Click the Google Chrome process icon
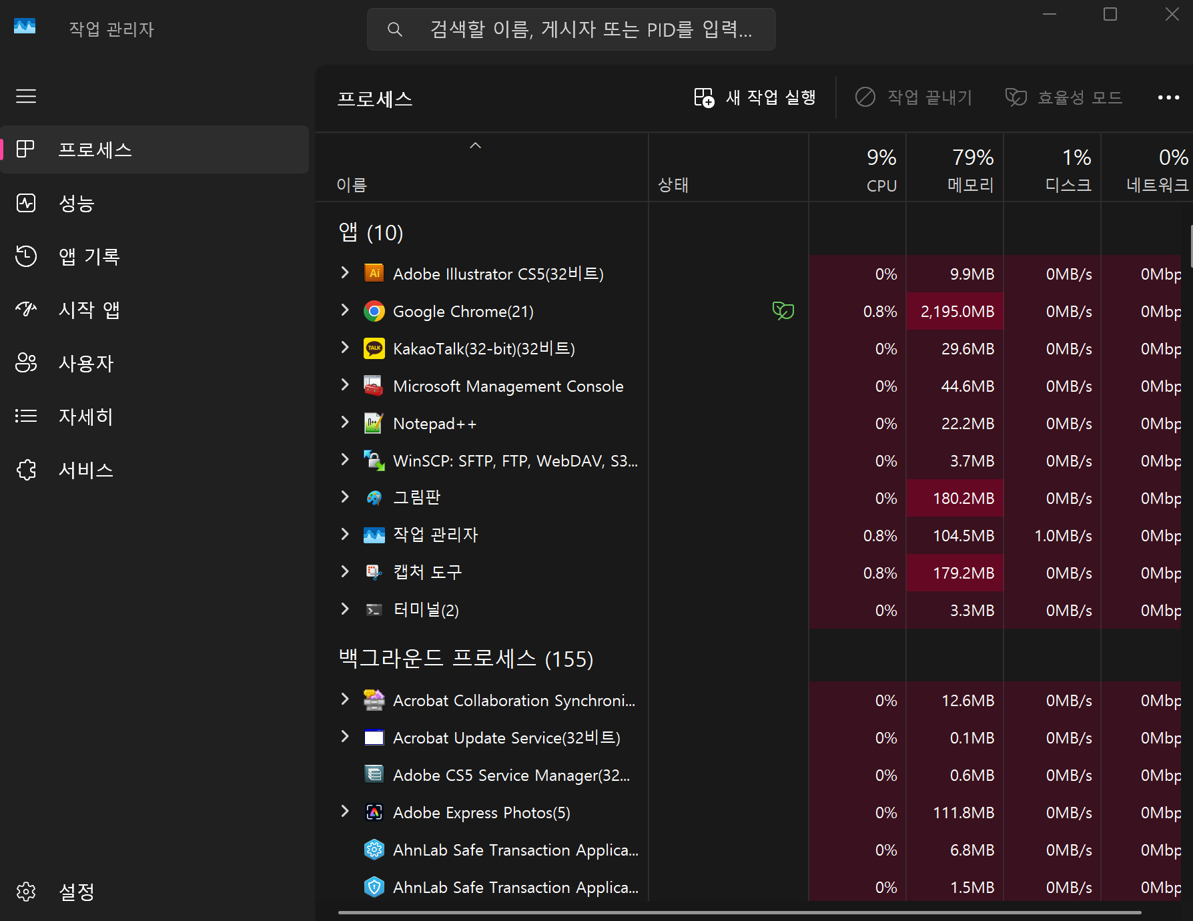 [374, 311]
